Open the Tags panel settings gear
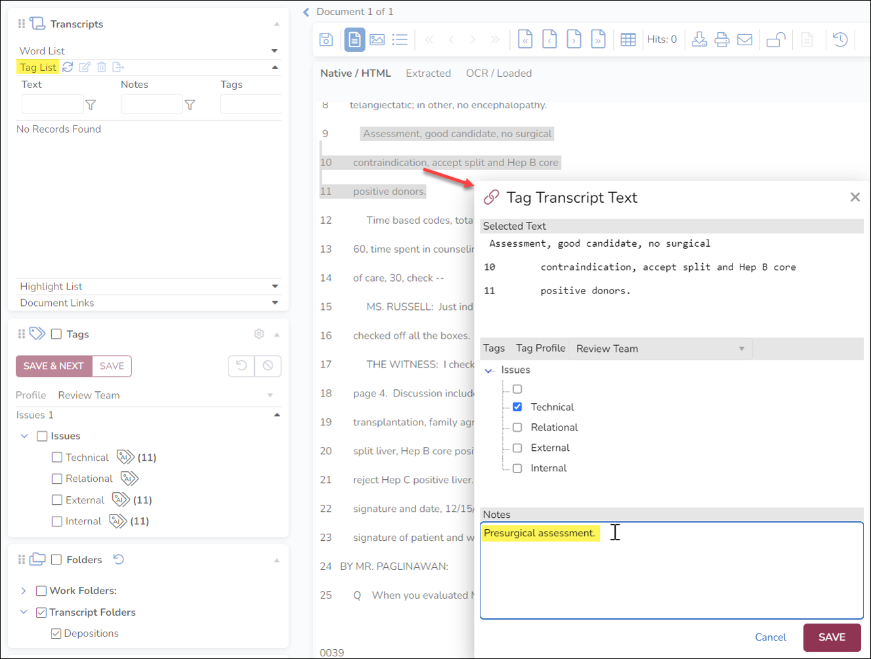871x659 pixels. pos(259,334)
